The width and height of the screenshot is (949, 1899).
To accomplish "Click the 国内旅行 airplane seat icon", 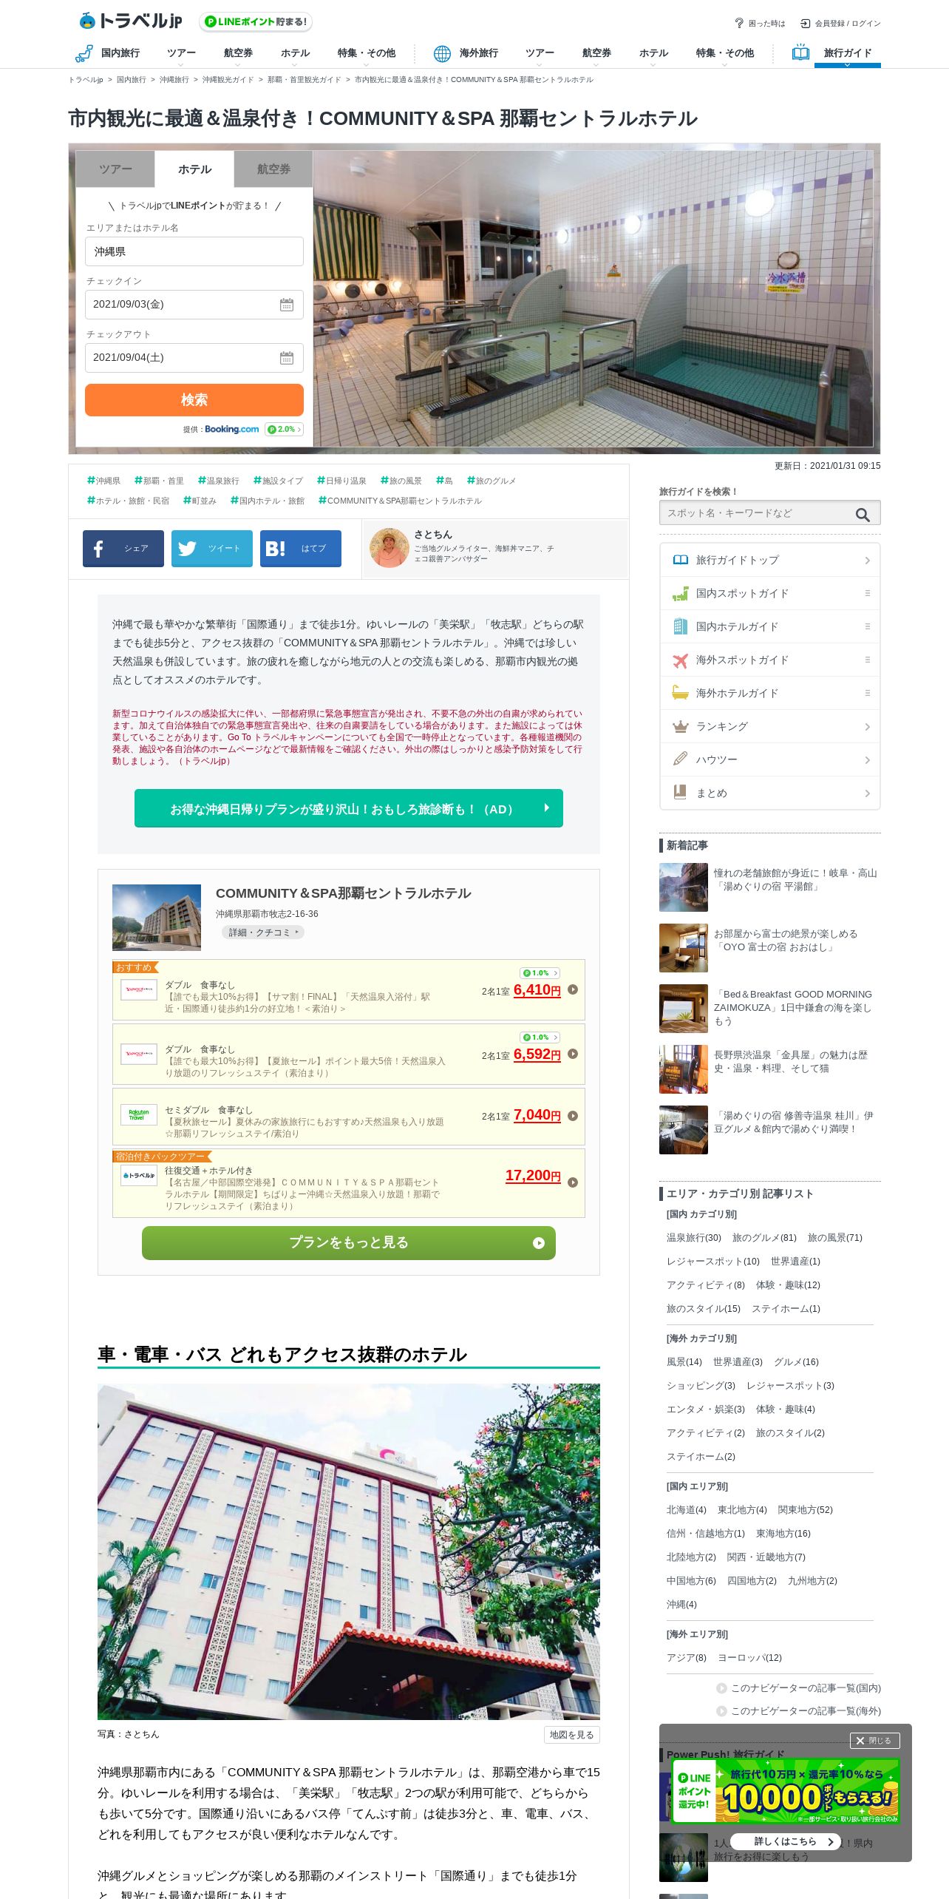I will pyautogui.click(x=84, y=53).
